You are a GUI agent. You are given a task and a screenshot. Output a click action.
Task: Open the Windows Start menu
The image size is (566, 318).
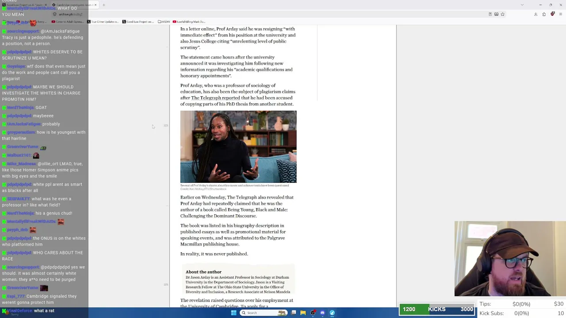233,313
